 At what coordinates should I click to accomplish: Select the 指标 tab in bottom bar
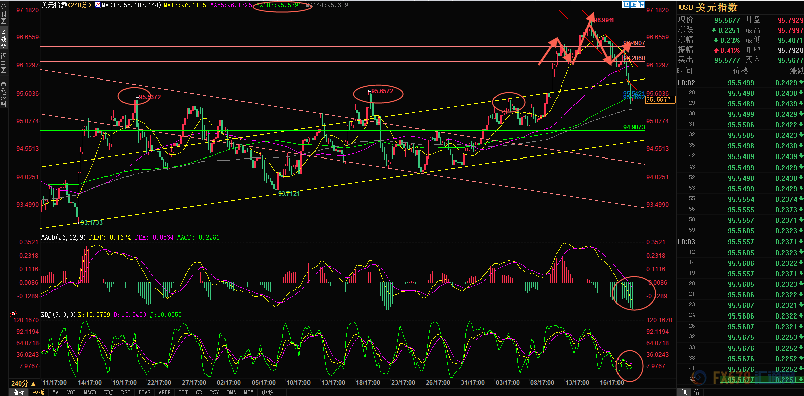pos(18,392)
